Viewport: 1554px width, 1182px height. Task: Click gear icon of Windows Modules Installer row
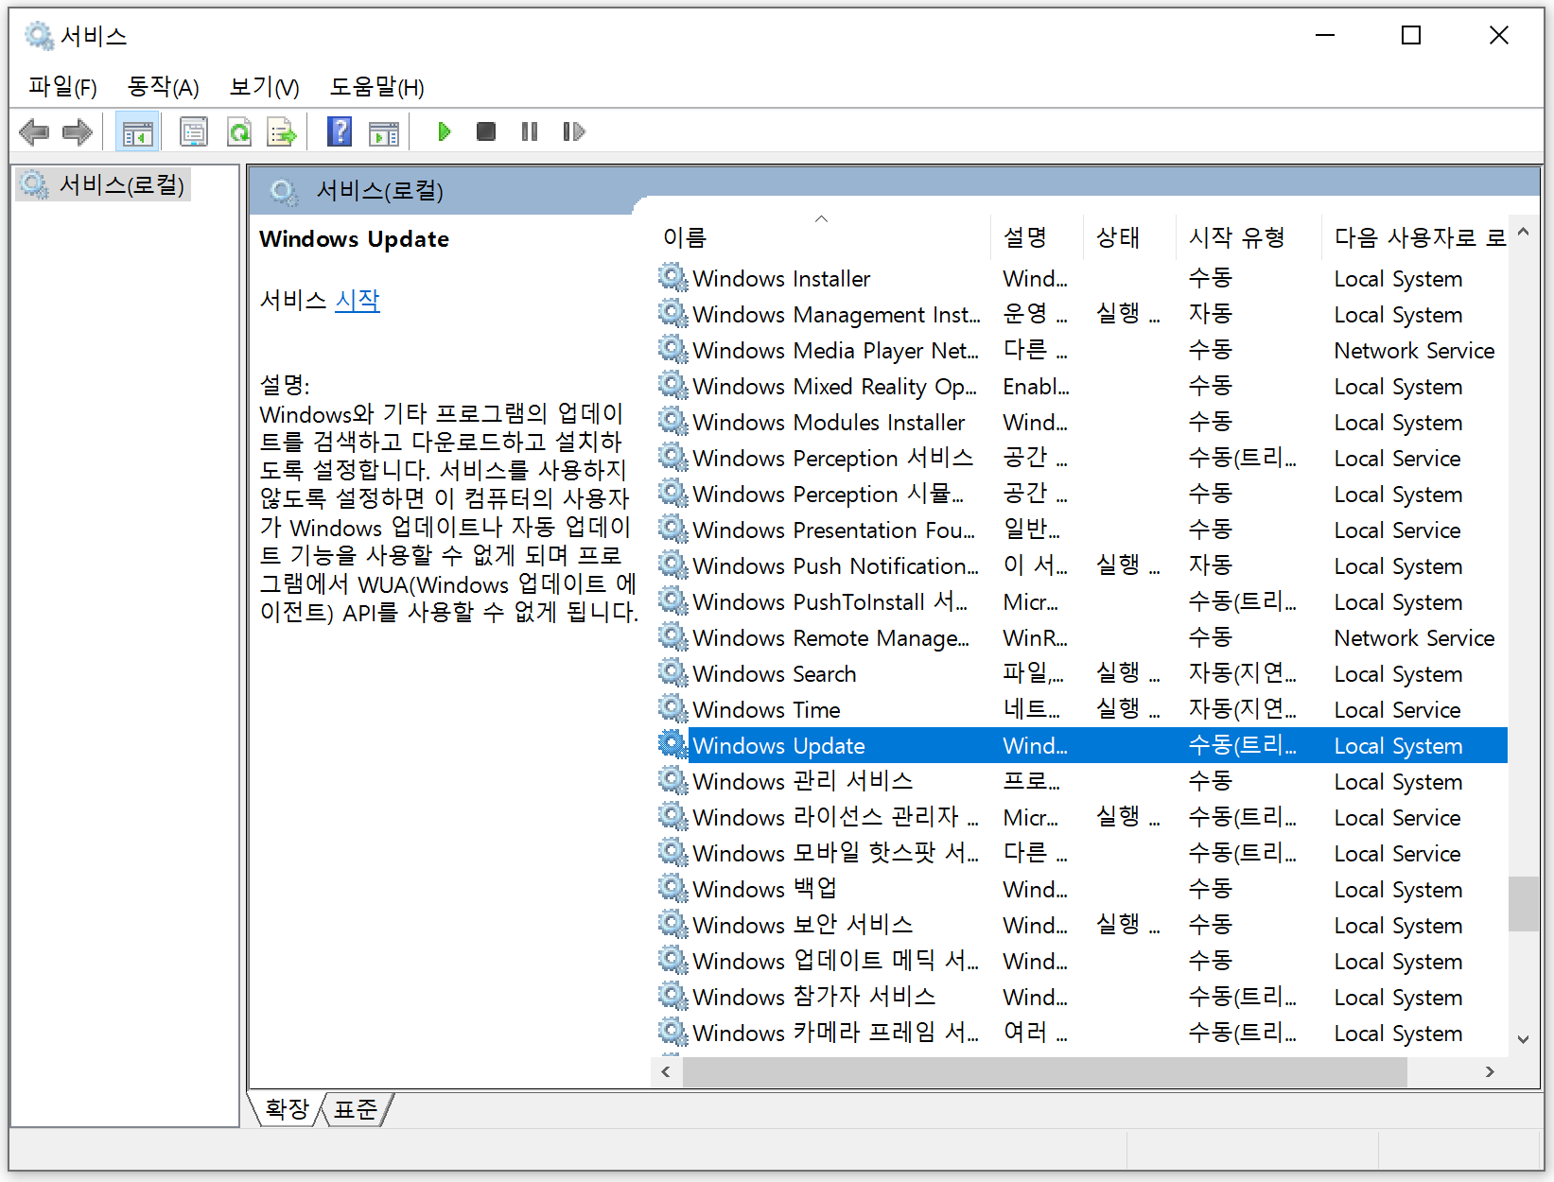(x=672, y=422)
